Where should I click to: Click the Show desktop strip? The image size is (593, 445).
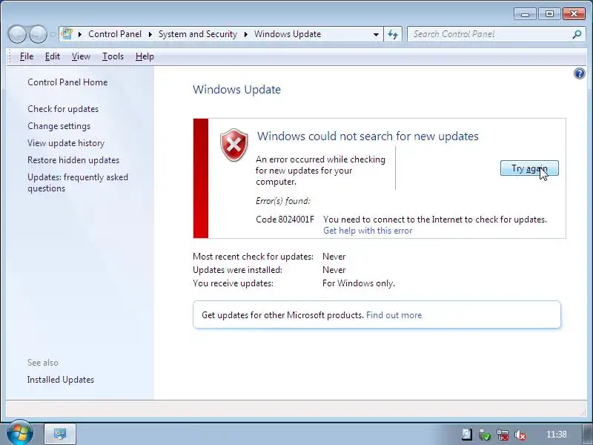587,434
